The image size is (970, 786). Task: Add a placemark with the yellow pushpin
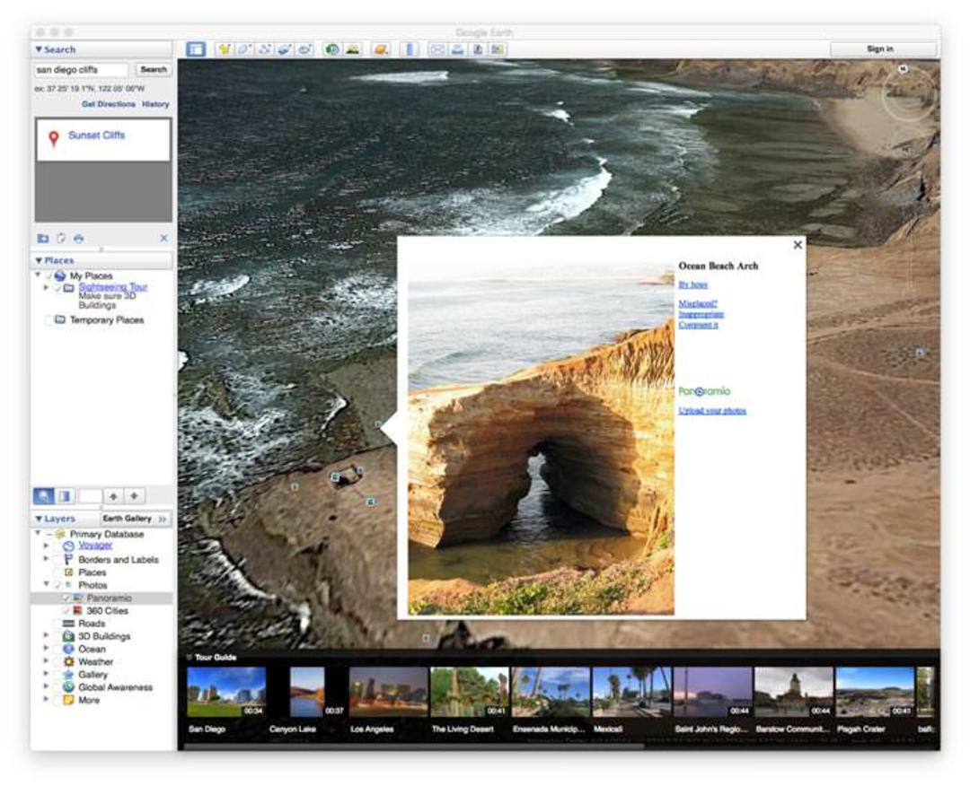[x=224, y=49]
